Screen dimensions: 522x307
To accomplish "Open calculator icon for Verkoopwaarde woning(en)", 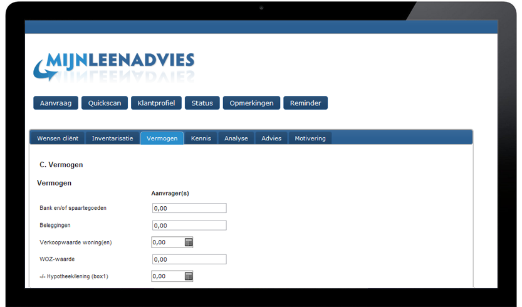I will (189, 242).
